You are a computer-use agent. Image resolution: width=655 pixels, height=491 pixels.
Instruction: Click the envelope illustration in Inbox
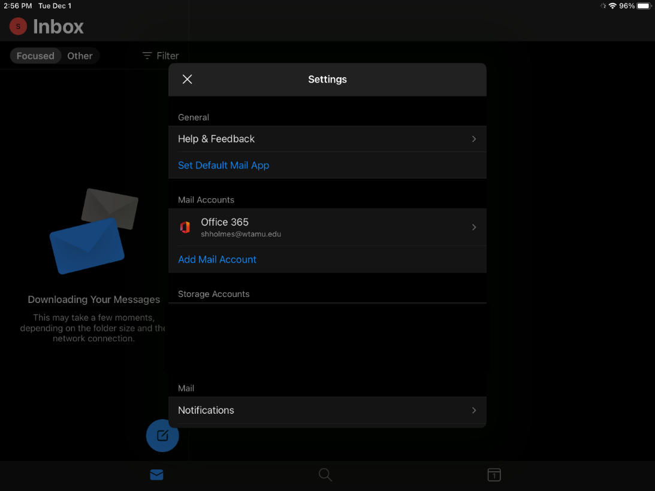(x=93, y=231)
